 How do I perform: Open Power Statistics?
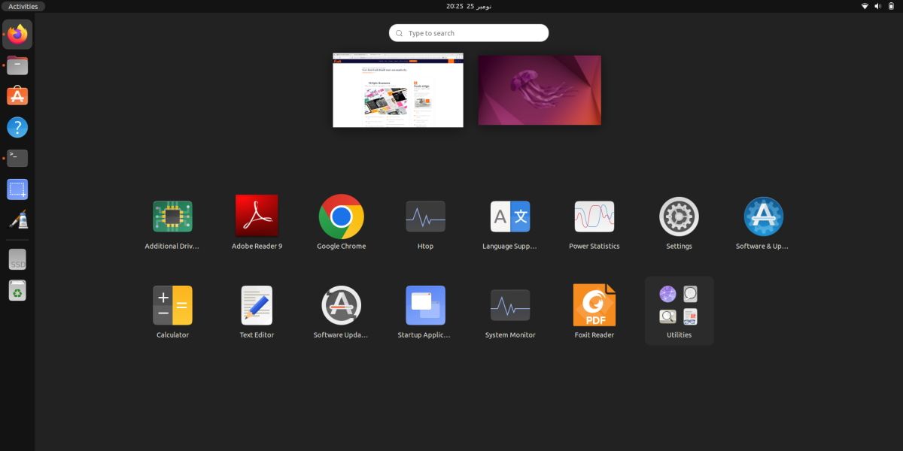pos(594,216)
